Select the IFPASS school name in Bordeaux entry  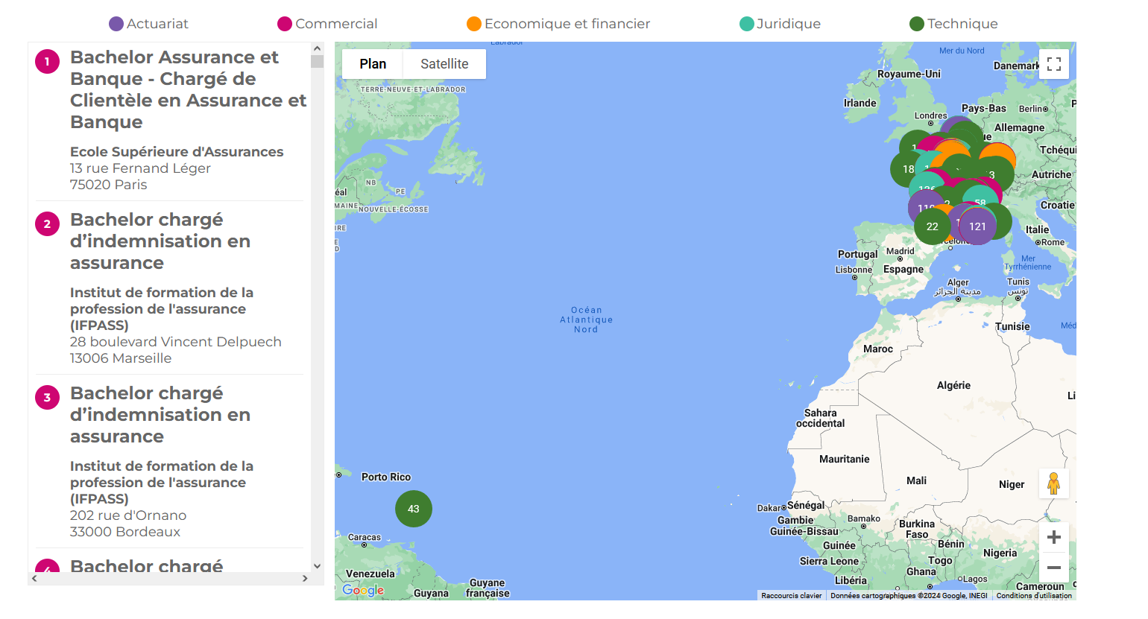click(162, 483)
